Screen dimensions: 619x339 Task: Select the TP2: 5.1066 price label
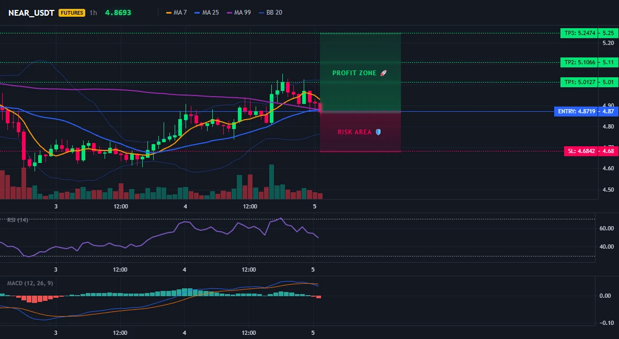579,62
